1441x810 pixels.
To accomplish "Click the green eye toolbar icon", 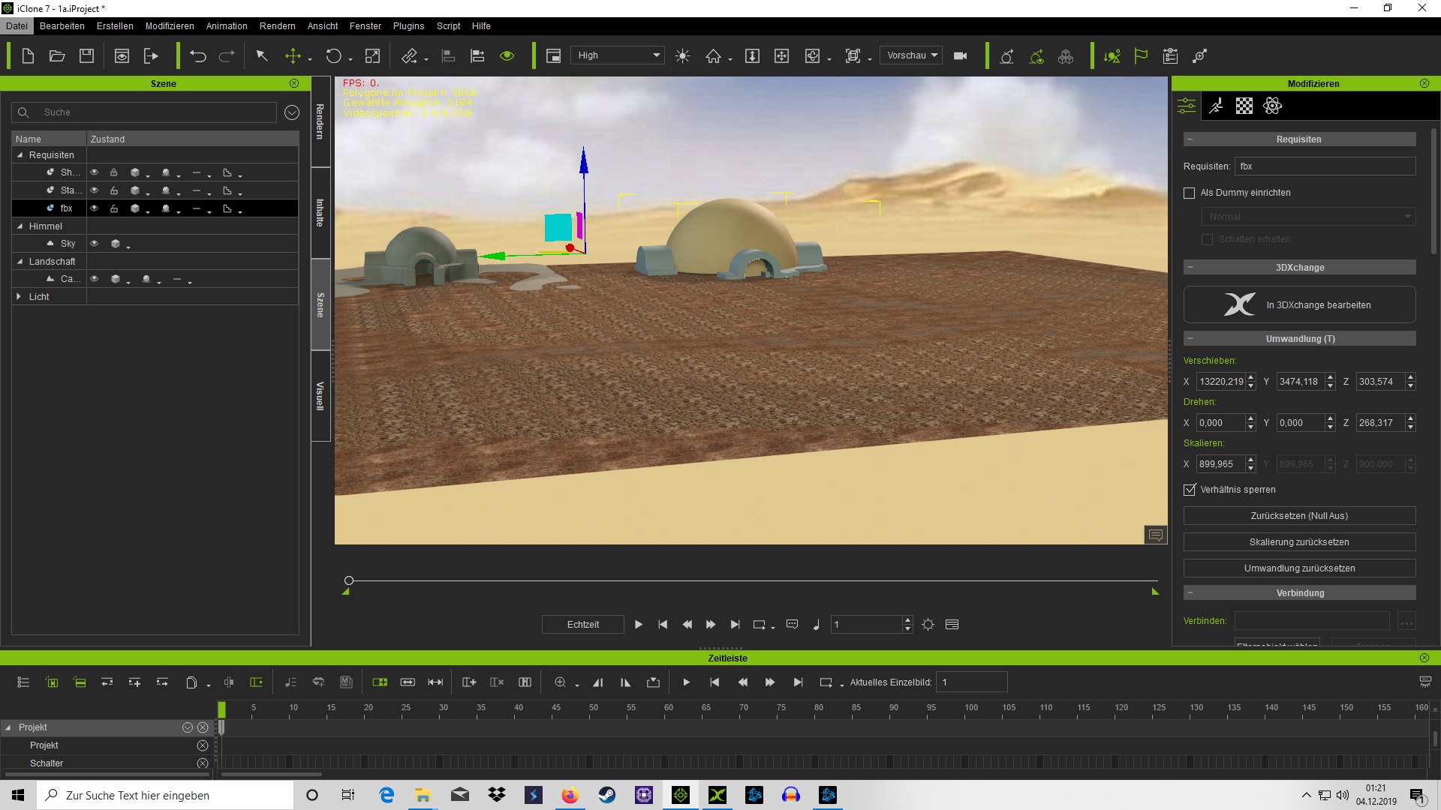I will pyautogui.click(x=507, y=56).
